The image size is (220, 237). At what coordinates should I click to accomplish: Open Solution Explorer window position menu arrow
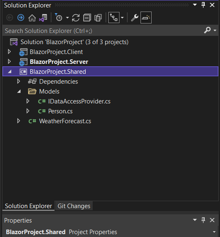195,5
